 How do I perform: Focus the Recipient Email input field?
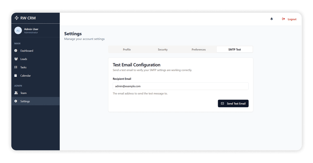(180, 86)
